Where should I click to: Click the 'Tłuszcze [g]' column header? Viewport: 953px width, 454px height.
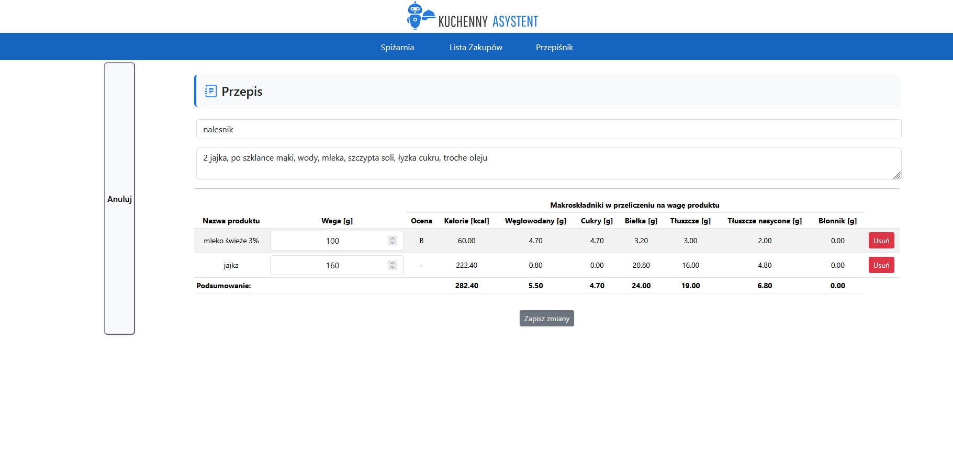690,221
